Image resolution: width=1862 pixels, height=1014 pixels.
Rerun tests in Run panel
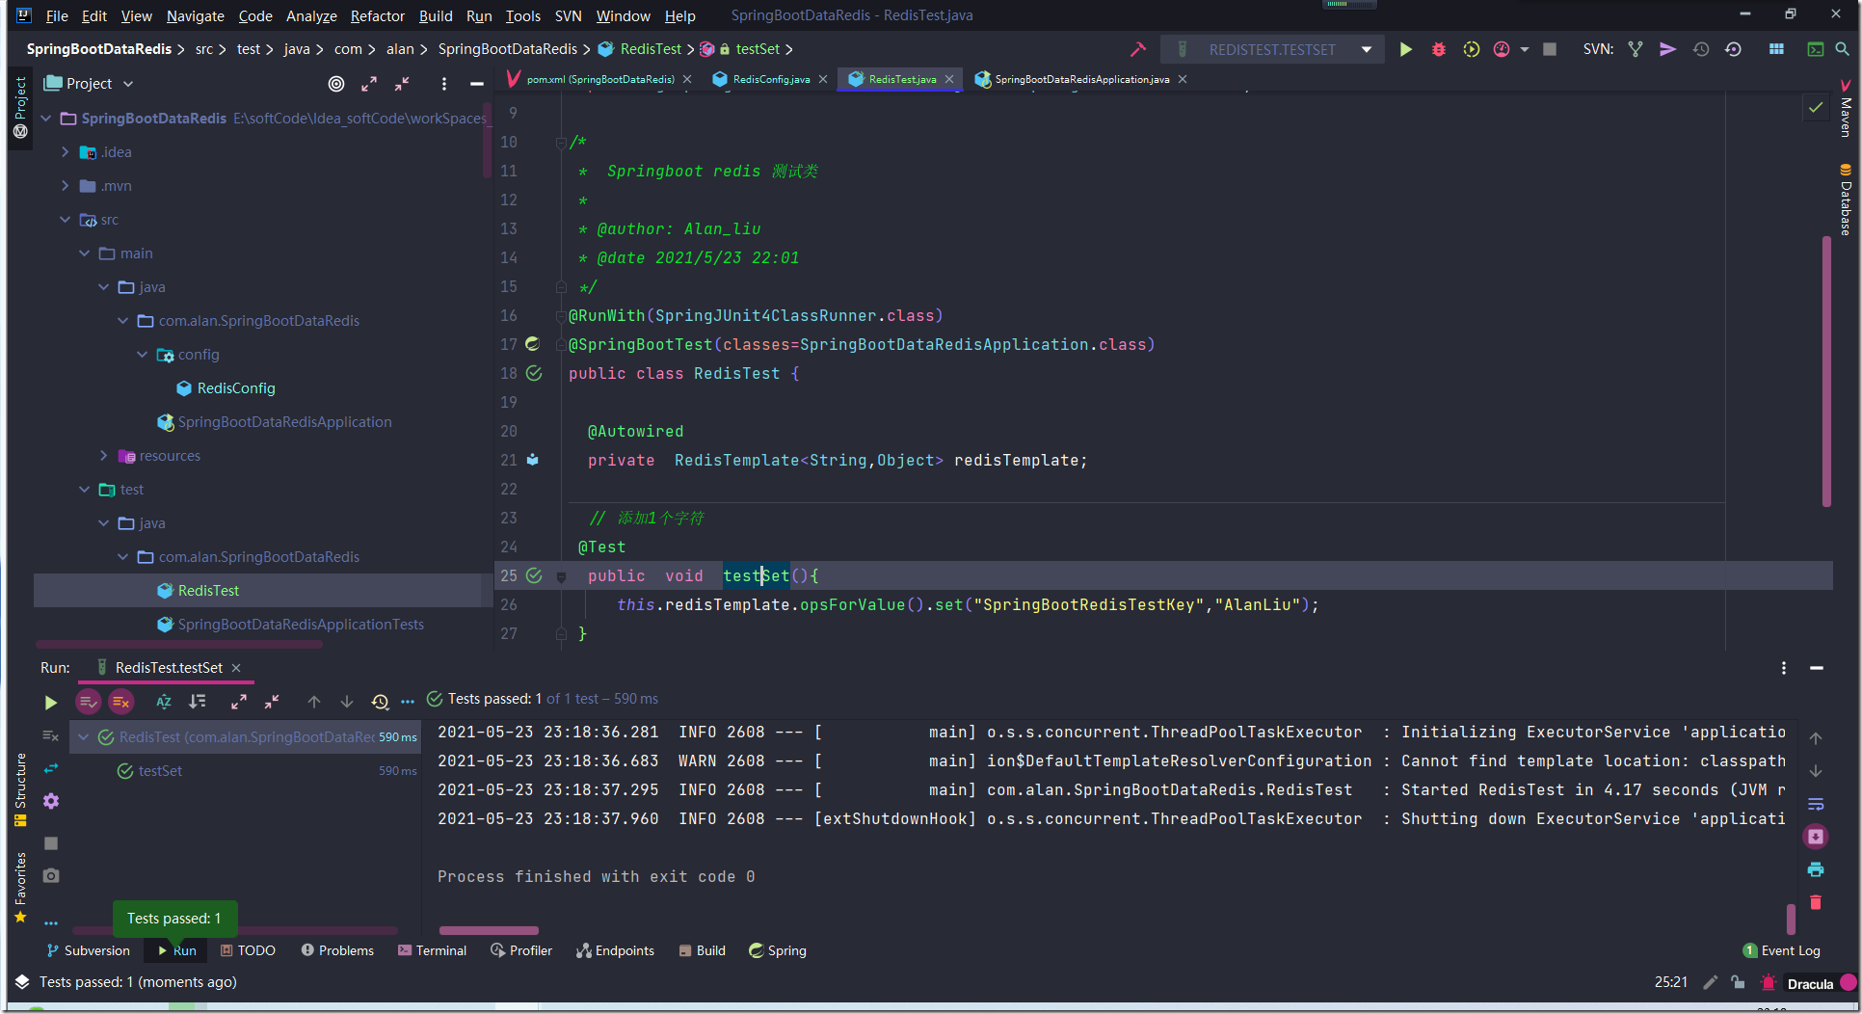[x=50, y=703]
